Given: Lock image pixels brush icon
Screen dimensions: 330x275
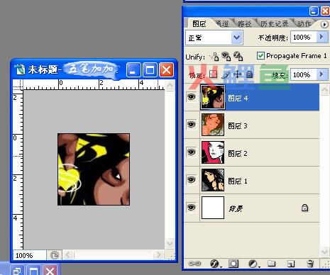Looking at the screenshot, I should pos(226,74).
